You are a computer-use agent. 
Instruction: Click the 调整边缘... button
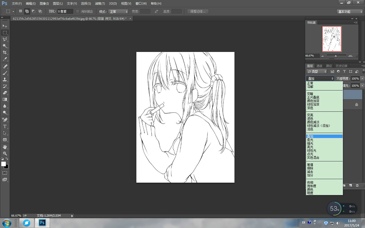[198, 11]
